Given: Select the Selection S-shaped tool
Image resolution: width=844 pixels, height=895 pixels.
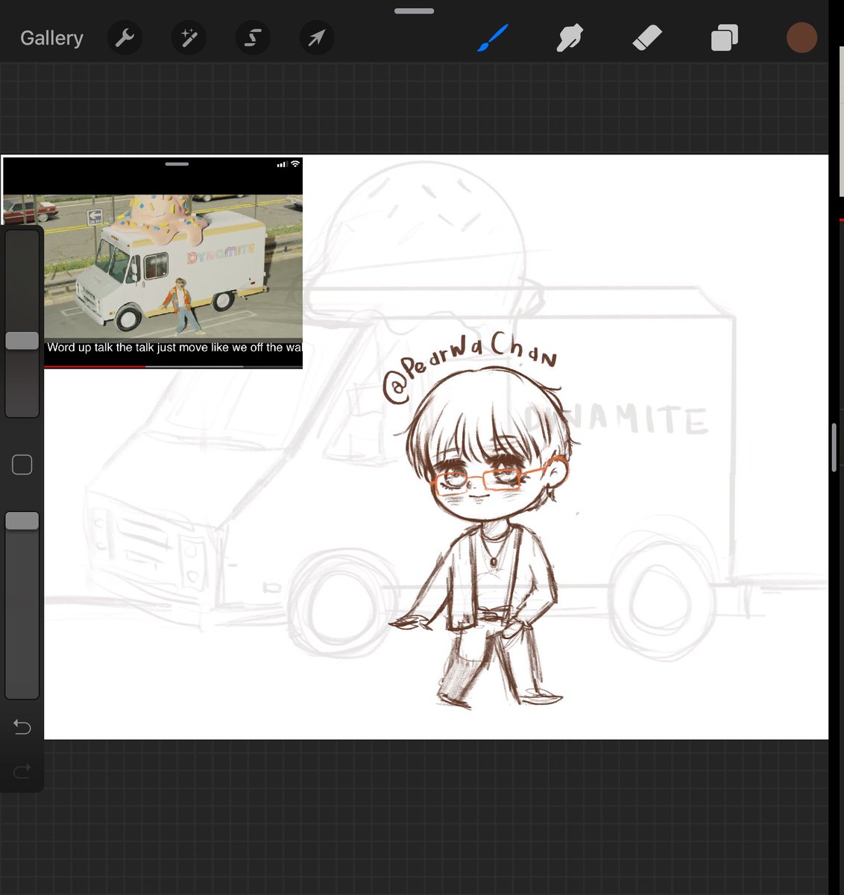Looking at the screenshot, I should click(252, 38).
